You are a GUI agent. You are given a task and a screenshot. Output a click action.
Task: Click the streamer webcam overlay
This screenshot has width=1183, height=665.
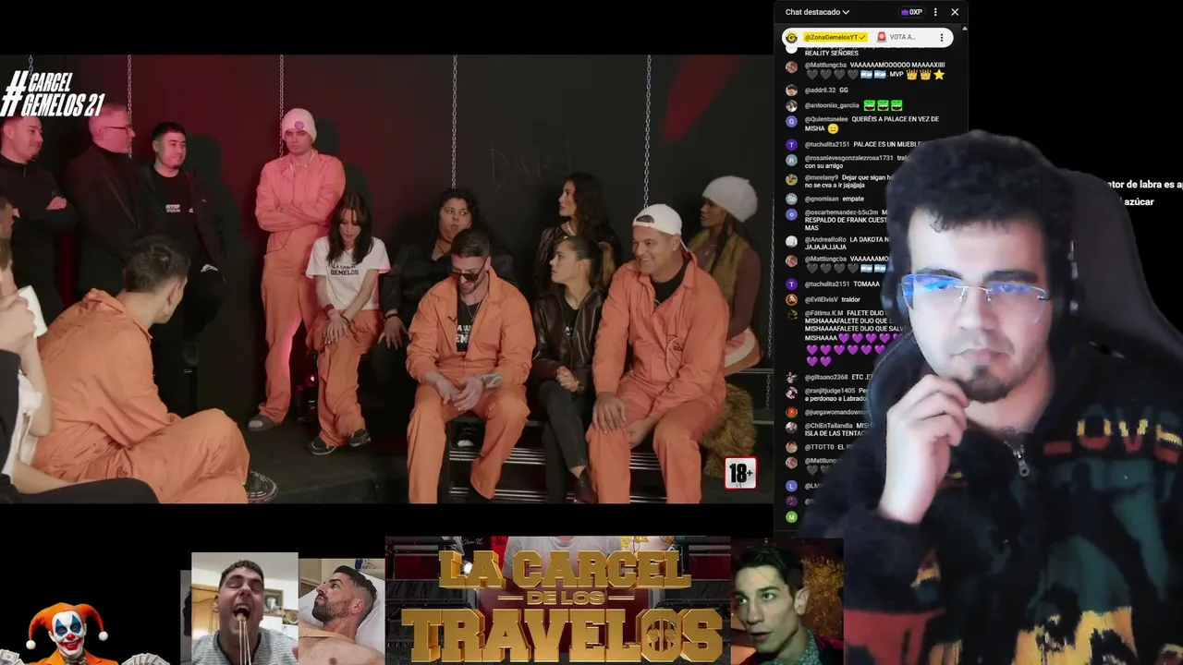(x=998, y=397)
